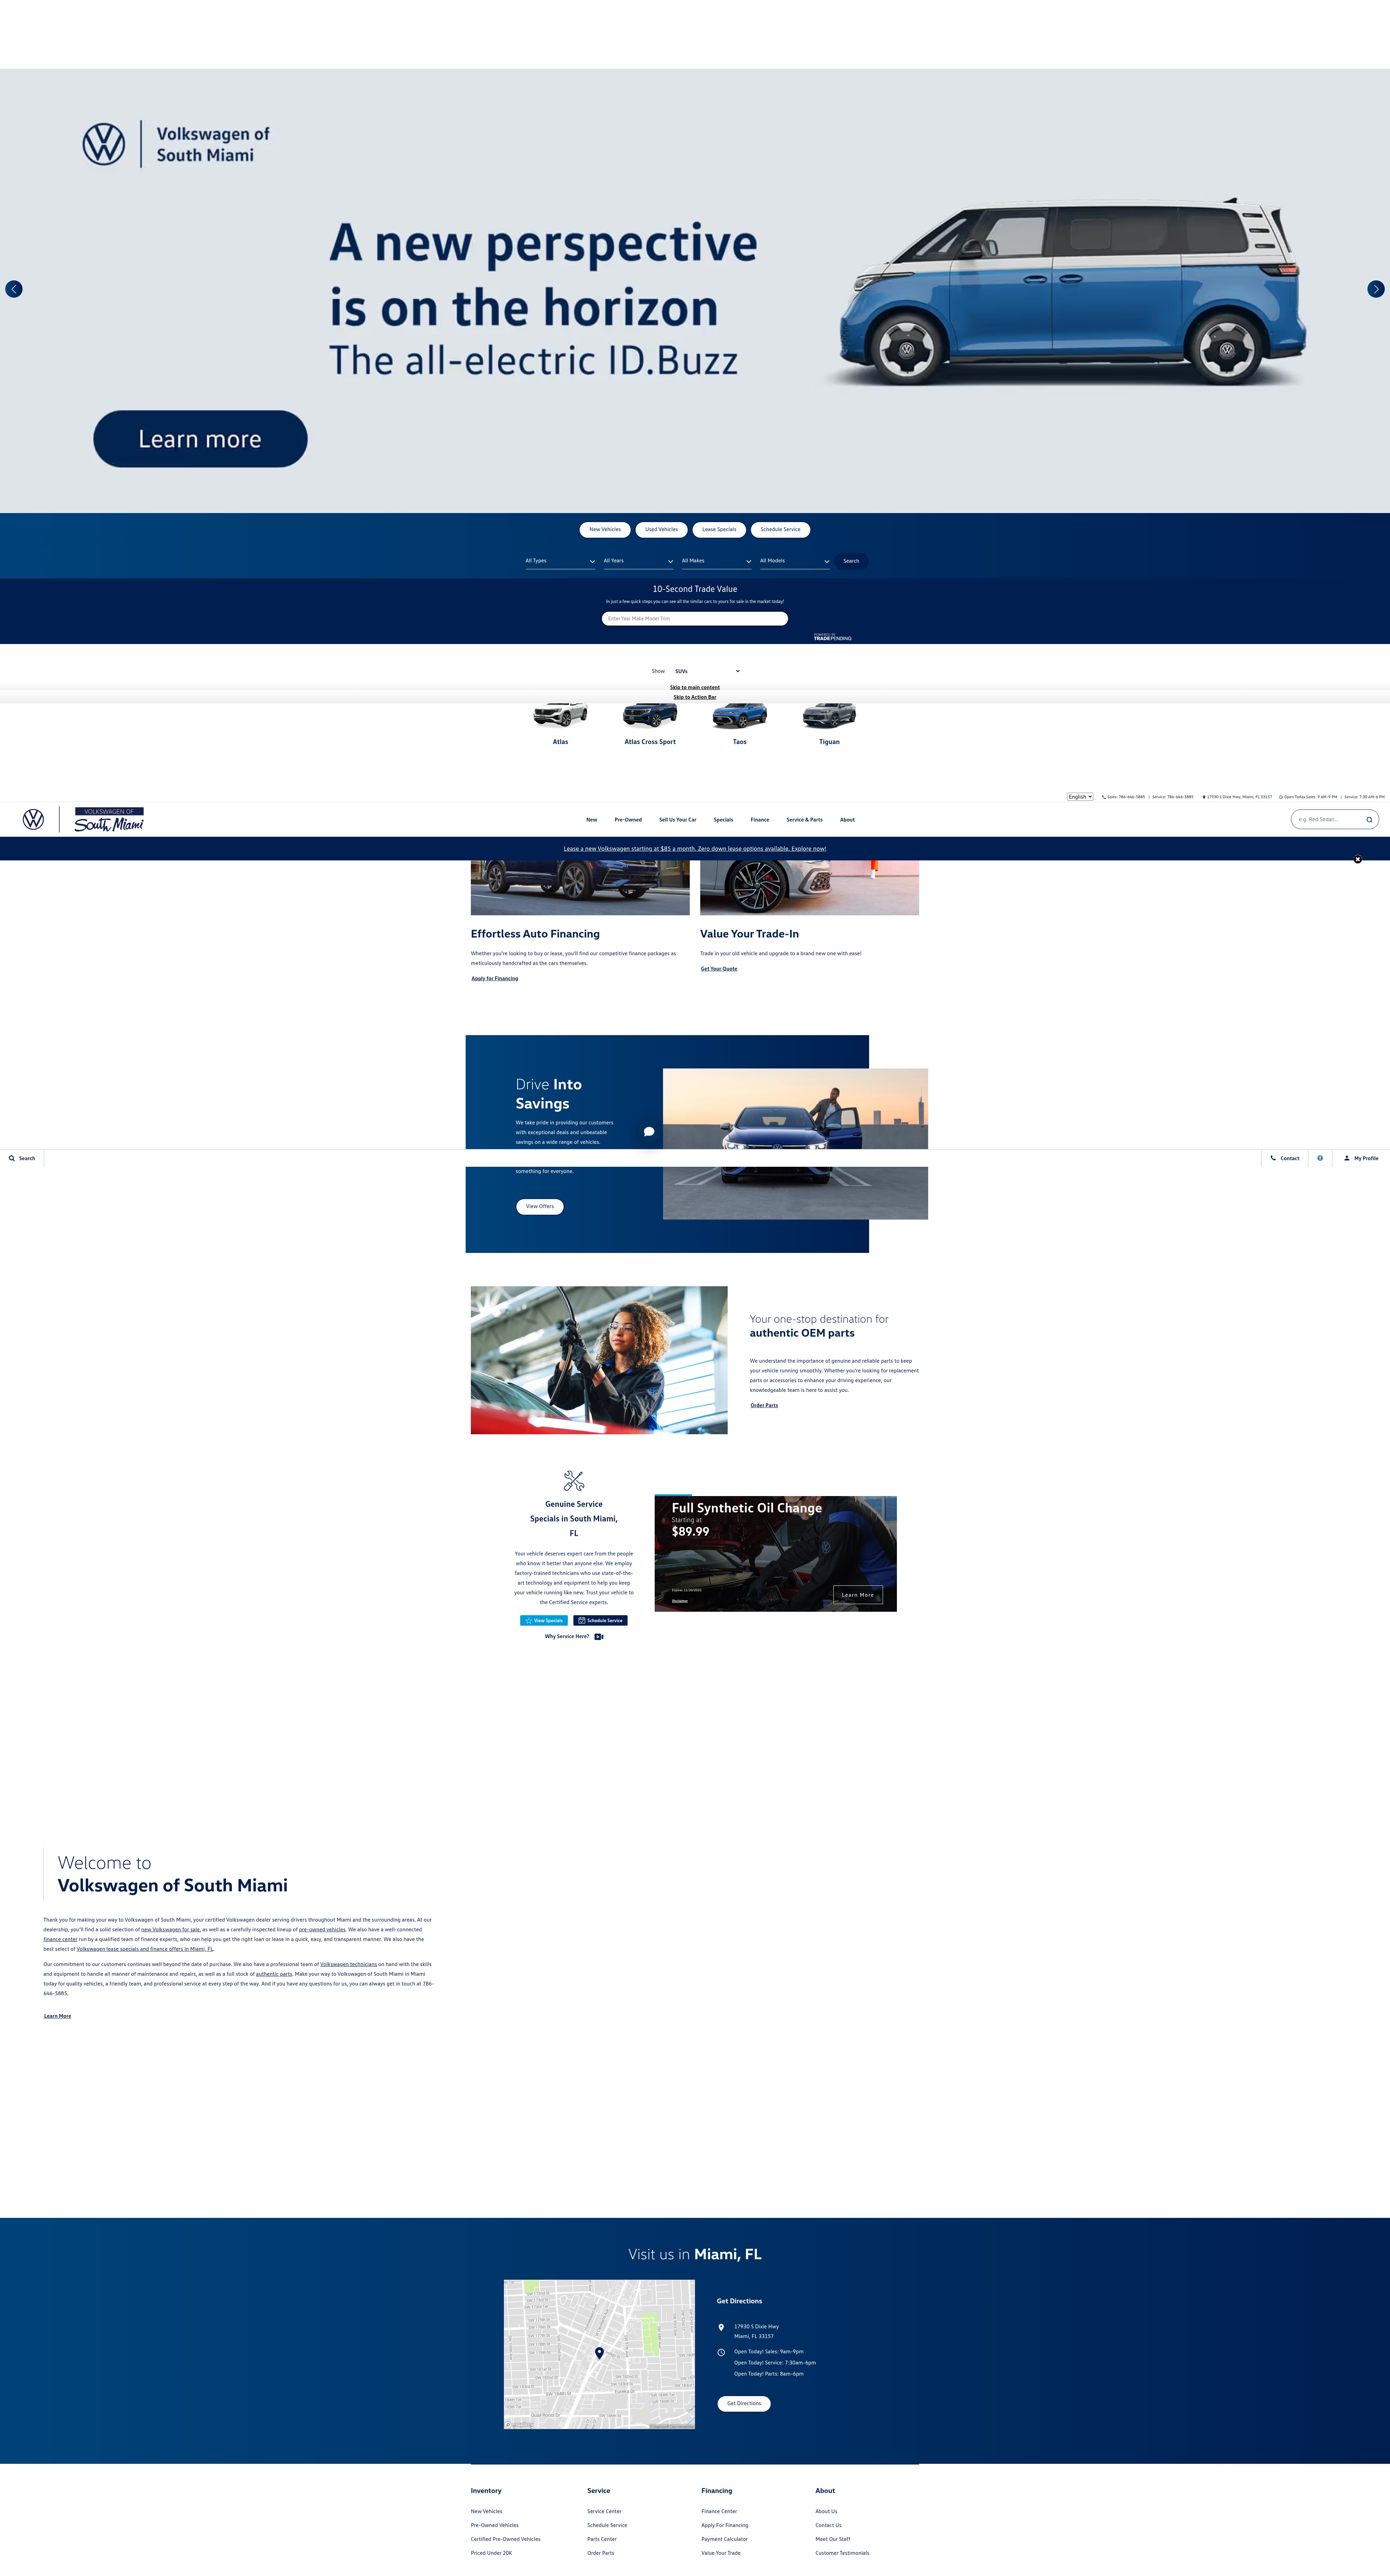Open the English language selector
Screen dimensions: 1390x2576
point(1080,797)
